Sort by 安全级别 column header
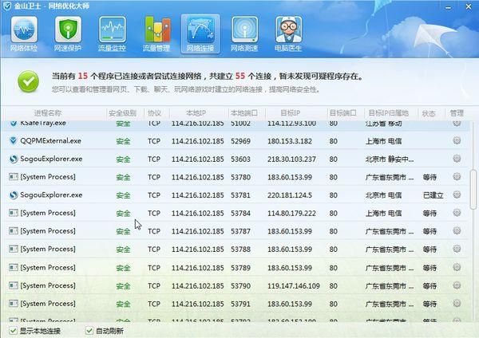479x338 pixels. click(122, 113)
